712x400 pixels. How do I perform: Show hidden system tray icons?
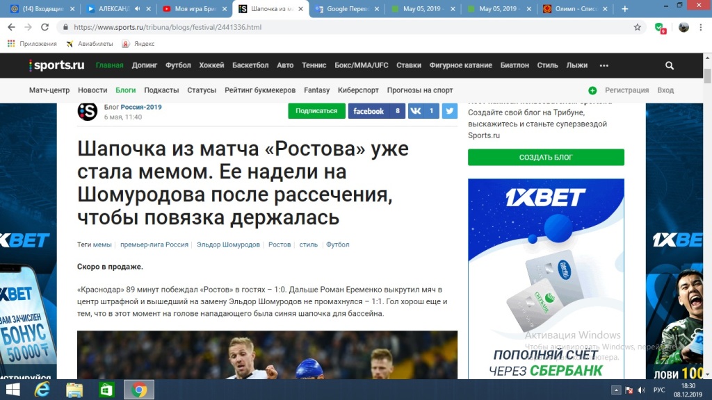pyautogui.click(x=616, y=390)
